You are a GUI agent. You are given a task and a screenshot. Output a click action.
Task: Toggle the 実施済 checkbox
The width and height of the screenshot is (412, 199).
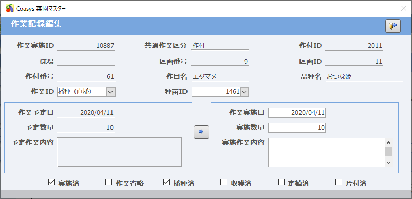pyautogui.click(x=51, y=182)
